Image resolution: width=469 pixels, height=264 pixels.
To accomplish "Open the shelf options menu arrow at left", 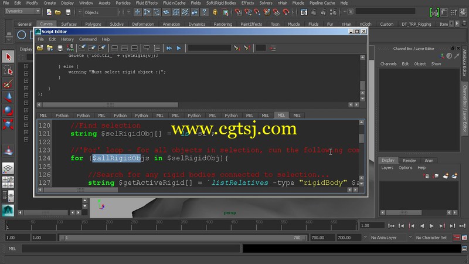I will click(x=9, y=39).
